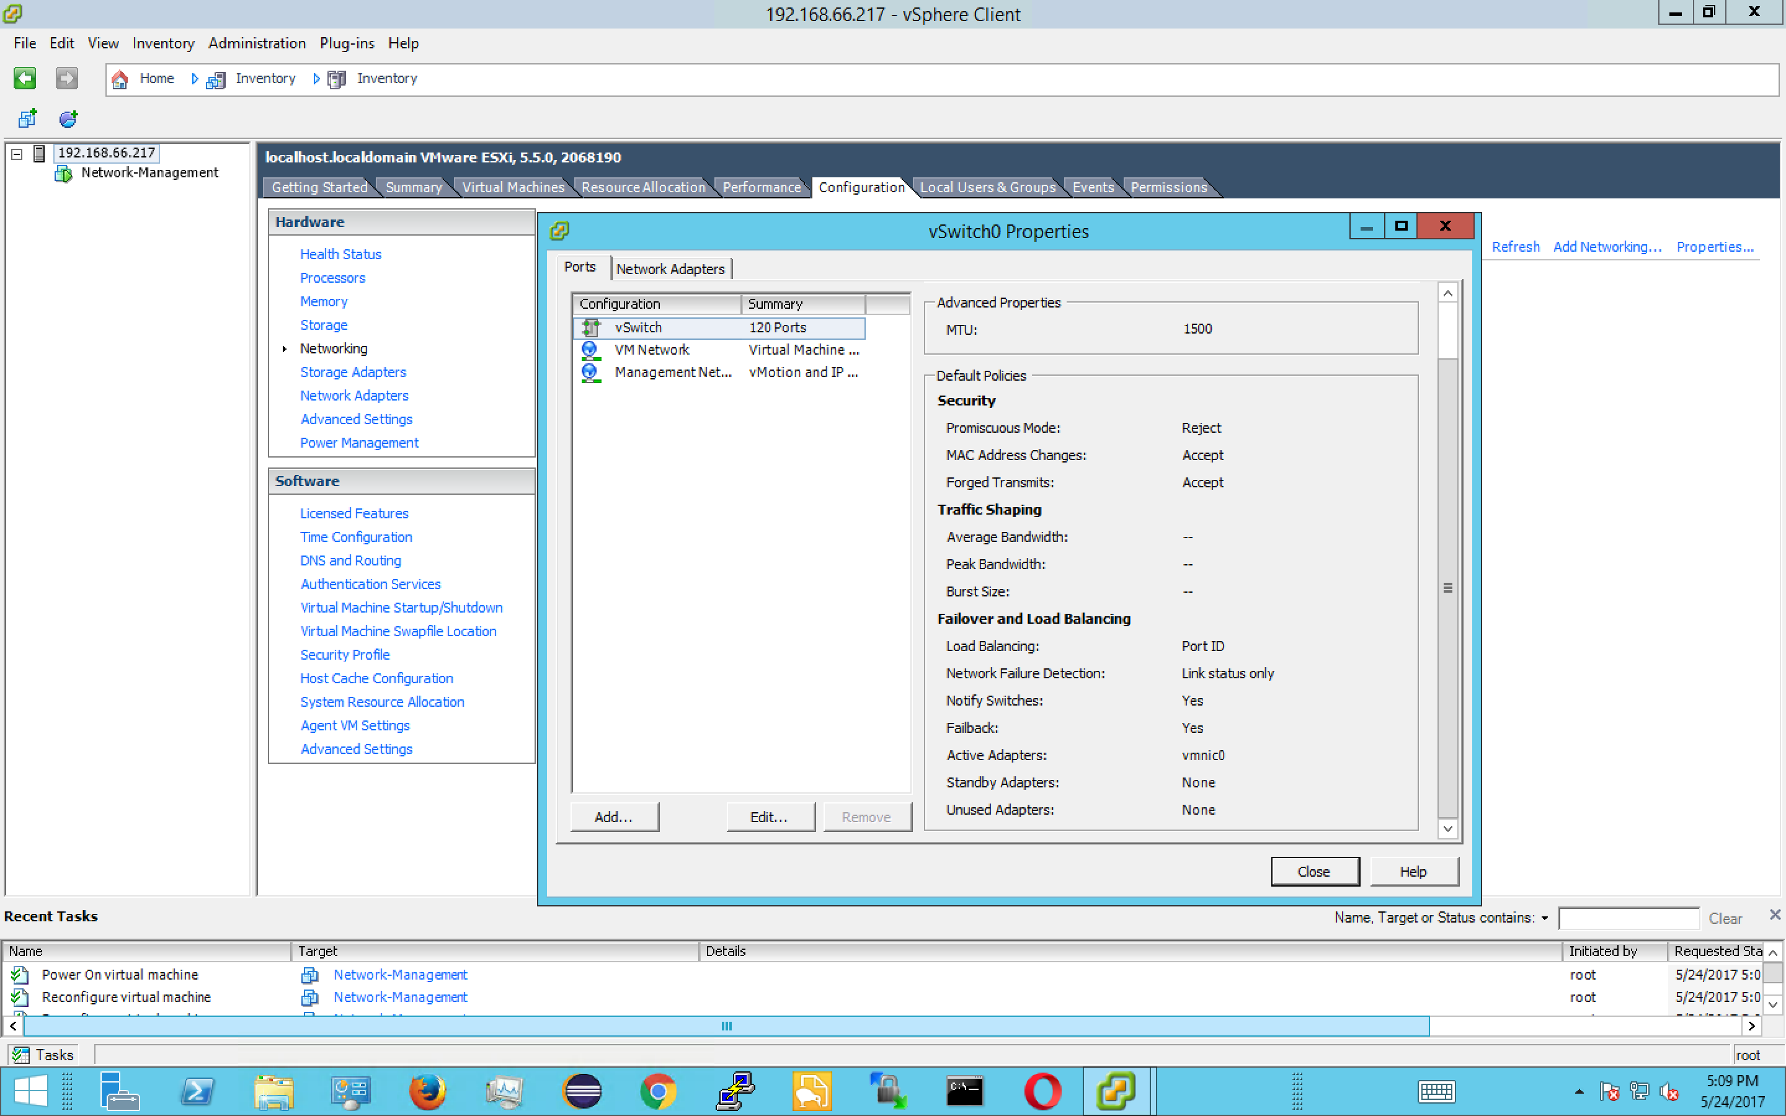The image size is (1786, 1116).
Task: Click the grey Forward navigation arrow
Action: (x=66, y=77)
